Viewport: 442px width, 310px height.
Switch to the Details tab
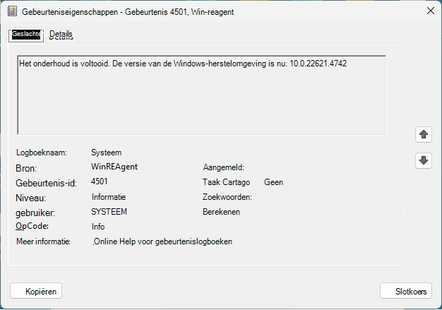tap(61, 35)
